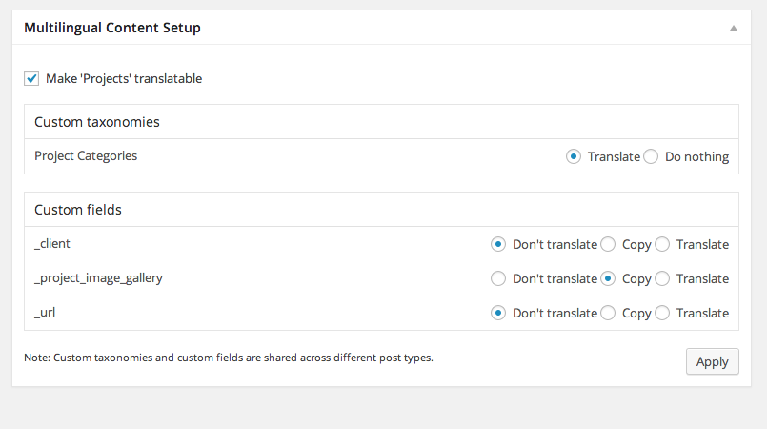This screenshot has height=429, width=767.
Task: Select Don't translate for _url field
Action: pos(498,313)
